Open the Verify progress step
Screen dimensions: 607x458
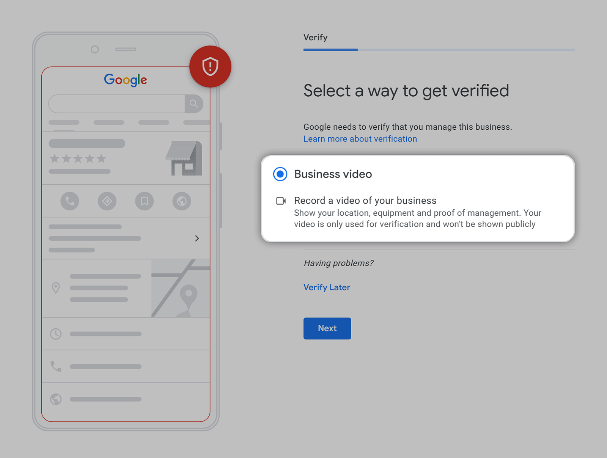click(x=315, y=37)
